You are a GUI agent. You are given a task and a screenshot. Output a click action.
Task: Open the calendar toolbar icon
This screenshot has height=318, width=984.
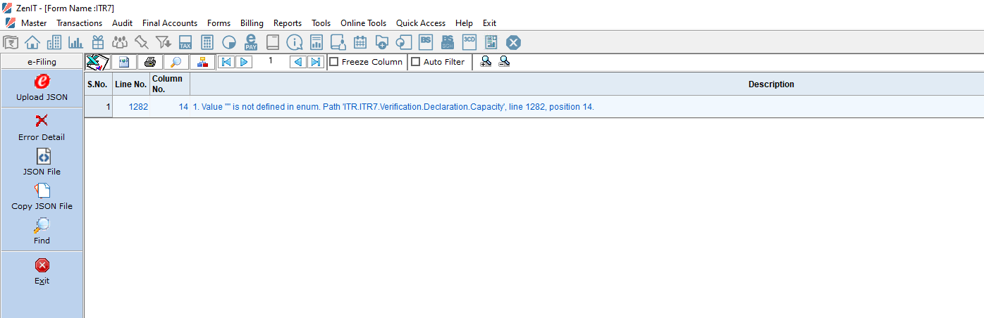[360, 43]
